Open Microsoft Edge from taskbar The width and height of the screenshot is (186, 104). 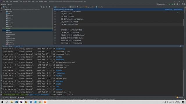point(35,102)
